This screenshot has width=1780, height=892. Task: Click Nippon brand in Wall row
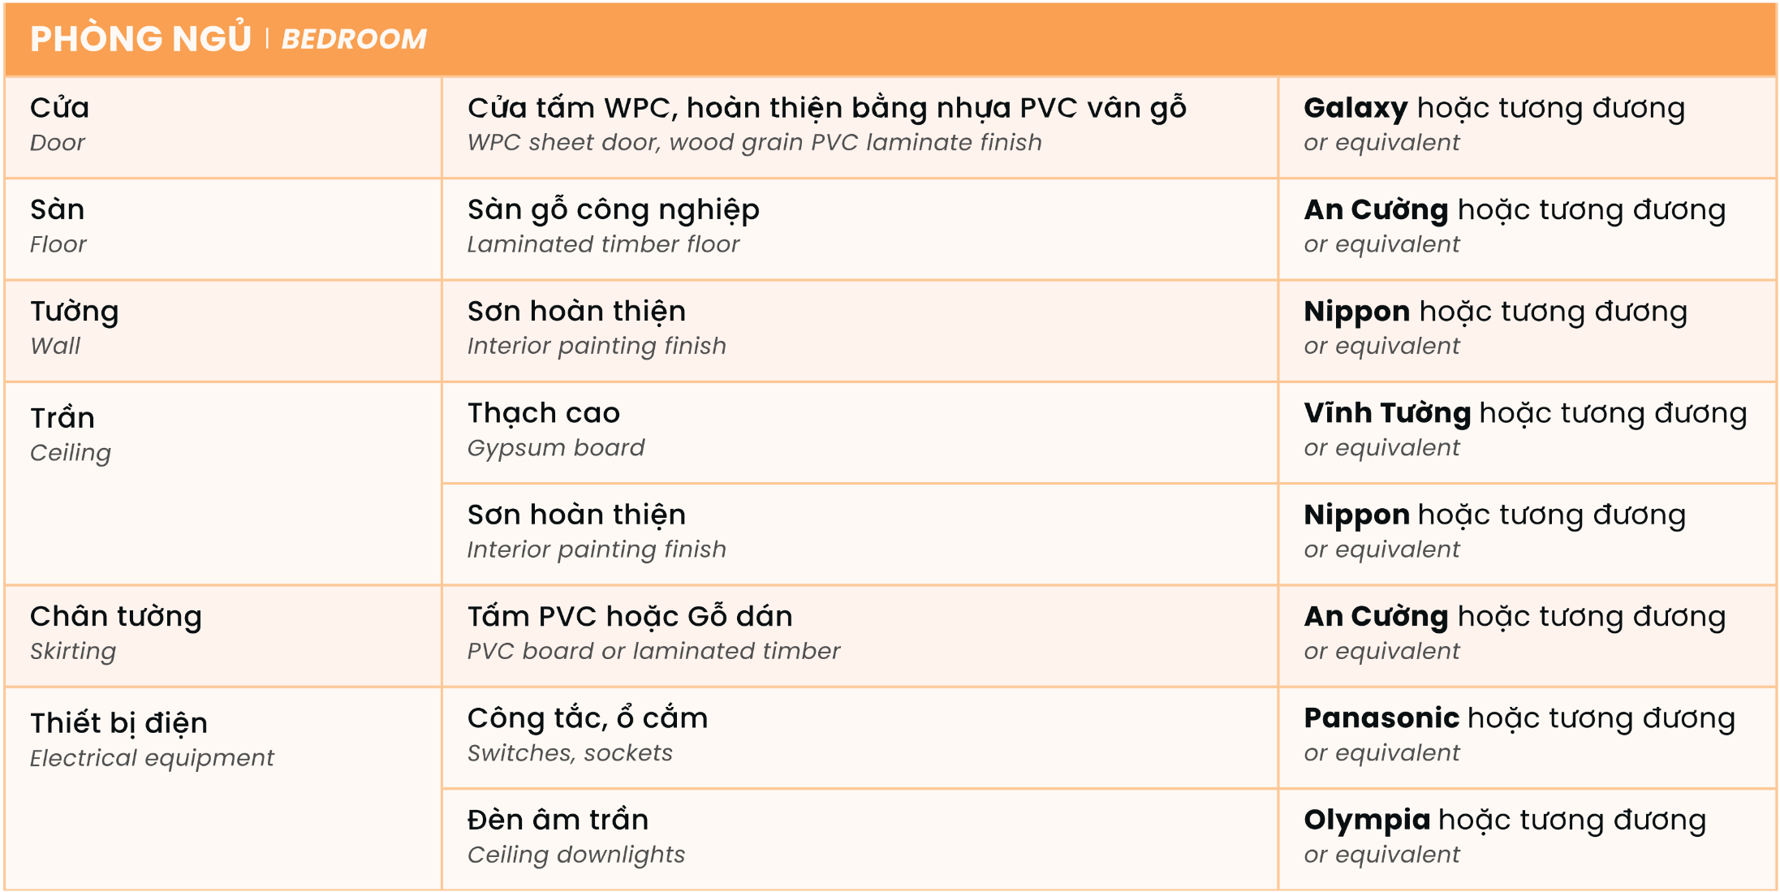[x=1356, y=312]
